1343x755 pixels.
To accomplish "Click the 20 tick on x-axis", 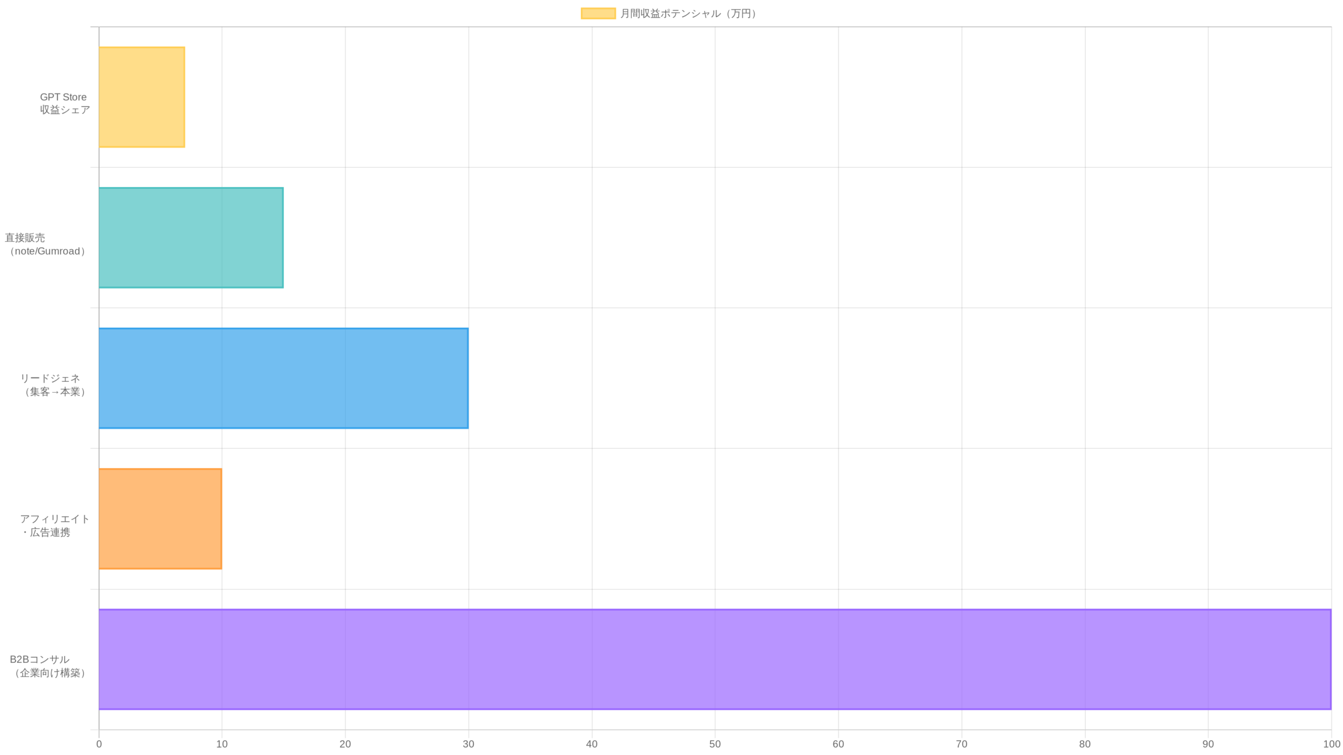I will point(345,744).
